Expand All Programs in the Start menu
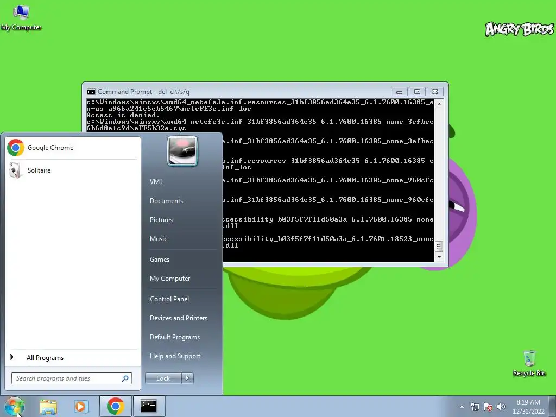The height and width of the screenshot is (417, 556). (x=73, y=357)
